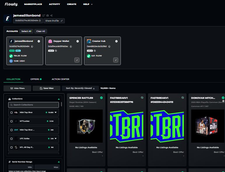Switch to the ACTION CENTER tab
This screenshot has height=172, width=225.
point(60,79)
